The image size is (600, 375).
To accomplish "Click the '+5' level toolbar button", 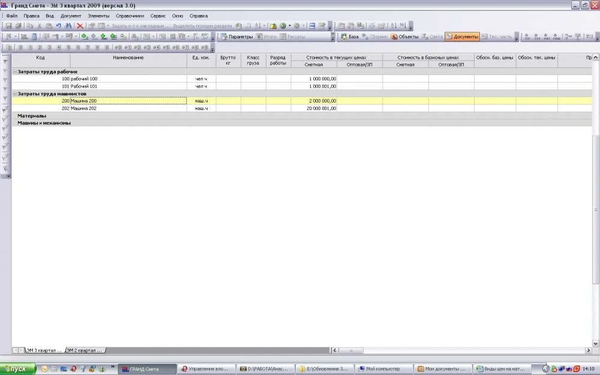I will click(x=166, y=47).
